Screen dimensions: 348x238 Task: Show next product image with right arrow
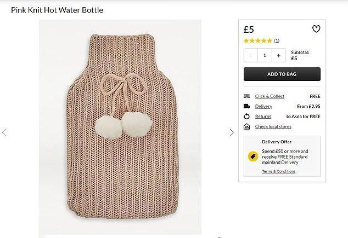[x=232, y=132]
